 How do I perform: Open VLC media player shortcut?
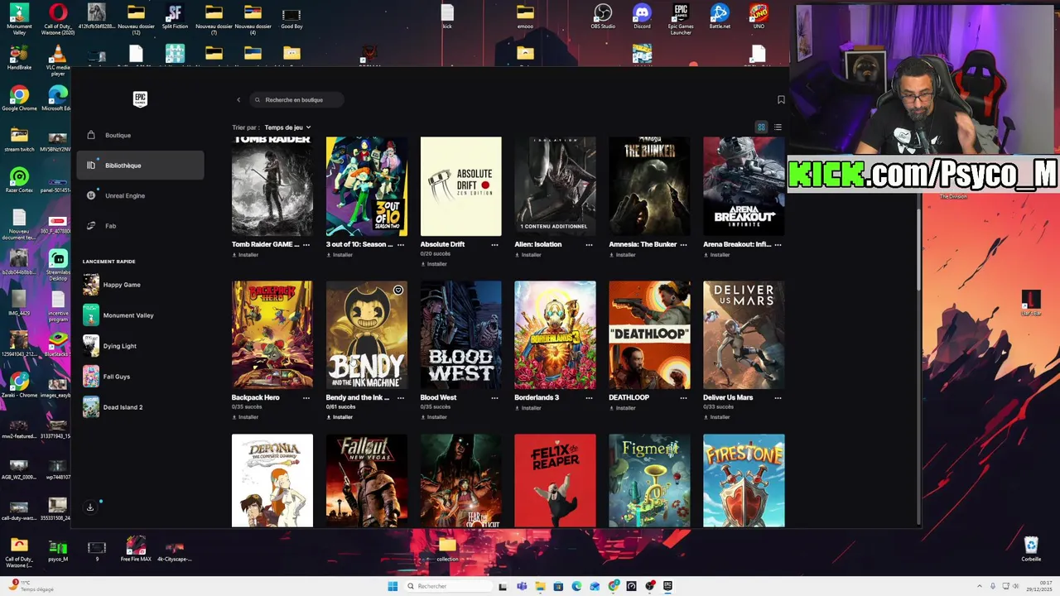[58, 60]
